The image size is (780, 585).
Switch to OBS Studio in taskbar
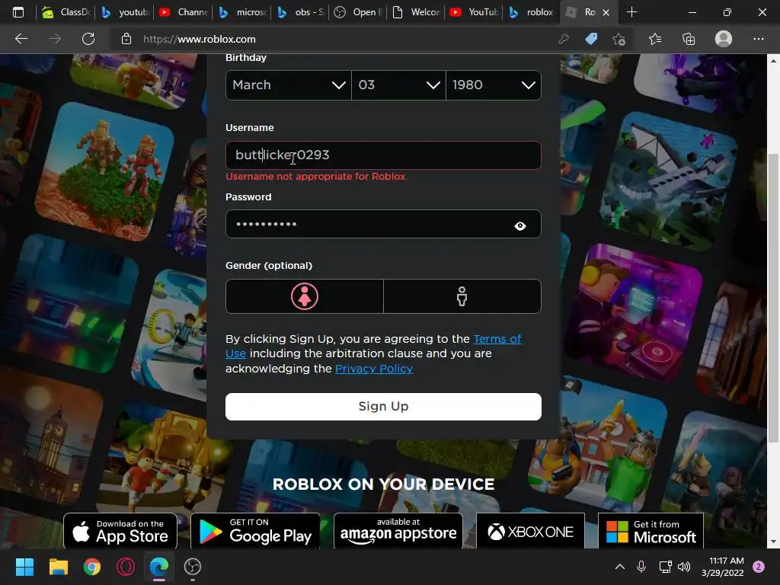point(193,567)
